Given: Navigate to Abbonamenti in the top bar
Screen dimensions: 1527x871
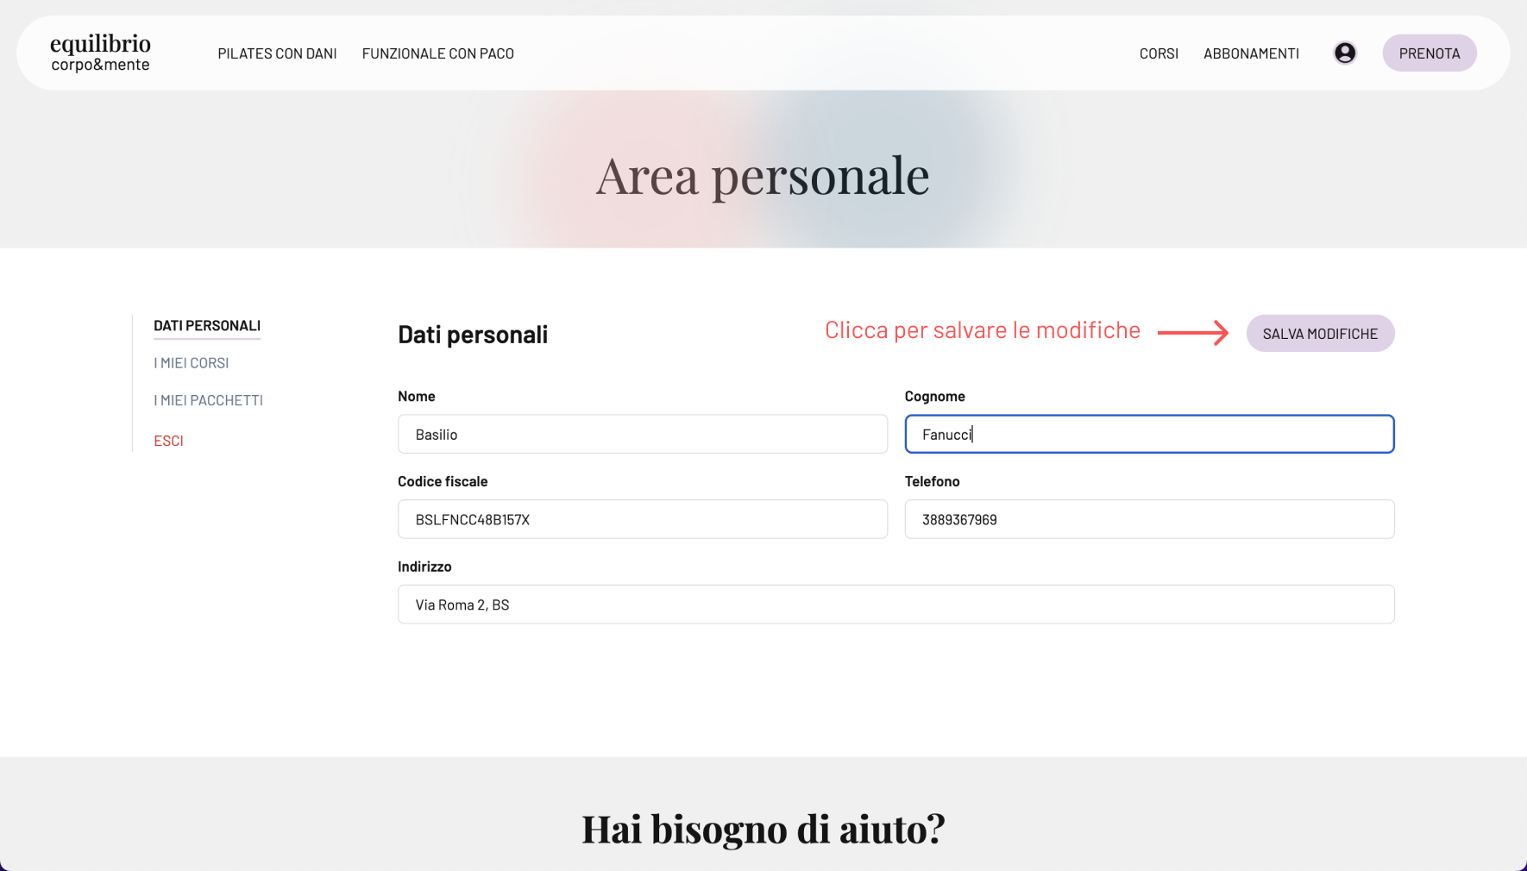Looking at the screenshot, I should click(x=1250, y=53).
